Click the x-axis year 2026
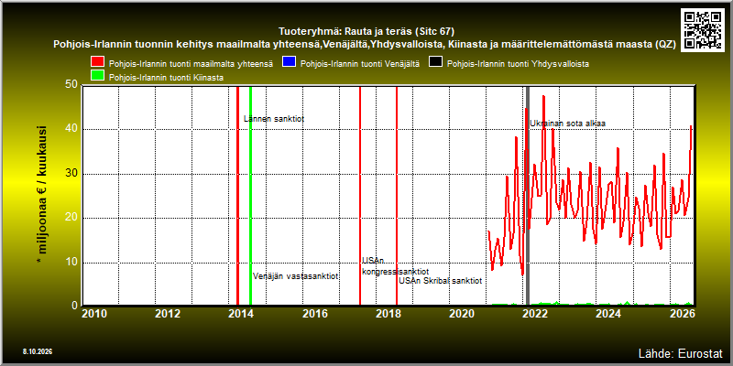Screen dimensions: 733x366 point(682,314)
